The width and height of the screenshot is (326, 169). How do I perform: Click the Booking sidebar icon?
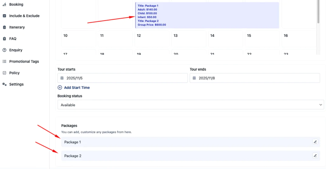tap(4, 4)
